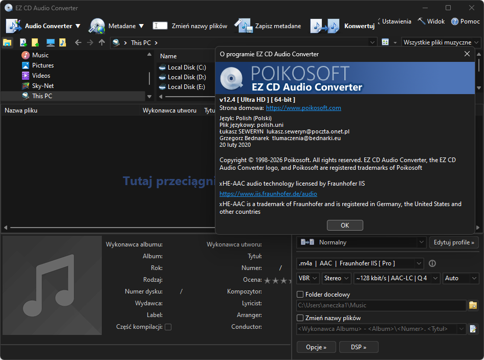Click the Zapisz metadane tag icon

[x=244, y=26]
